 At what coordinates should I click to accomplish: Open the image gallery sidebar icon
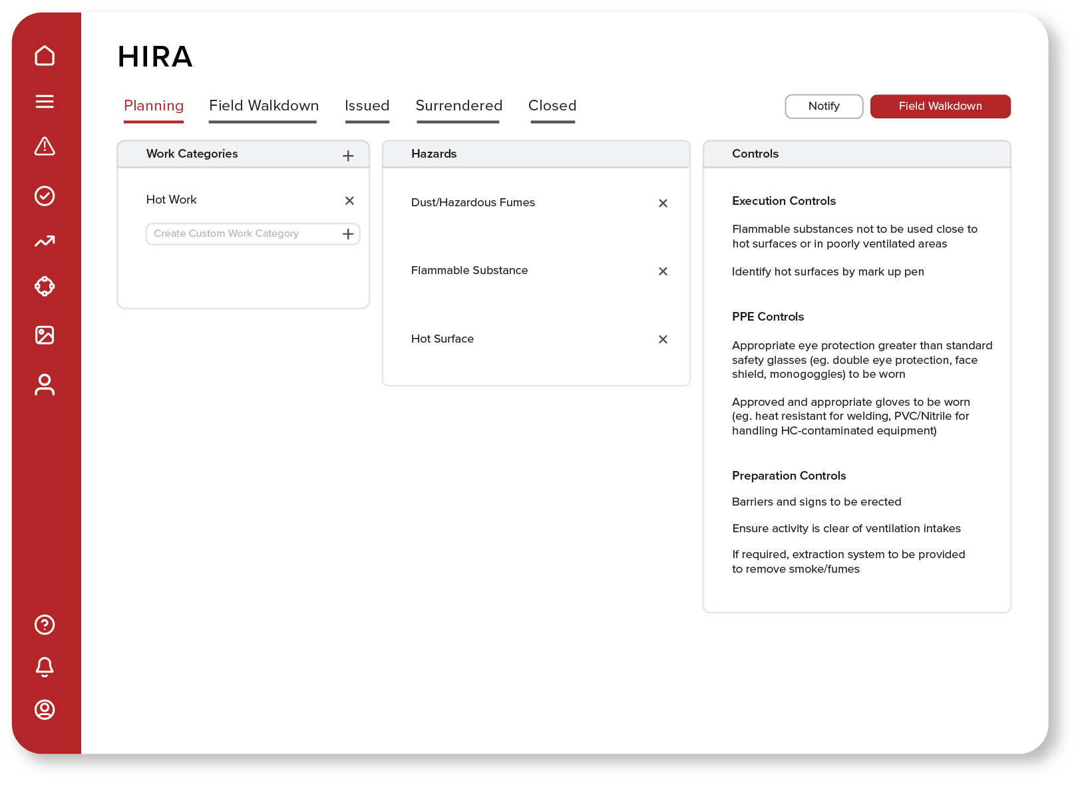click(45, 335)
